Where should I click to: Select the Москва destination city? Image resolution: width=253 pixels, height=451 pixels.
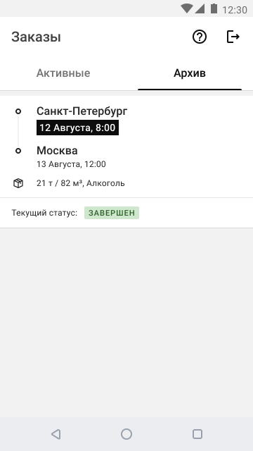click(57, 151)
